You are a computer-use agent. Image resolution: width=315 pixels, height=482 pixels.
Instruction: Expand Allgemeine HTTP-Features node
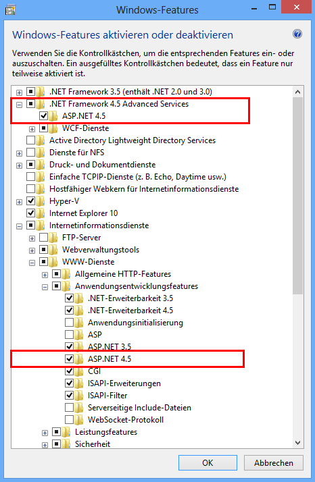point(45,275)
